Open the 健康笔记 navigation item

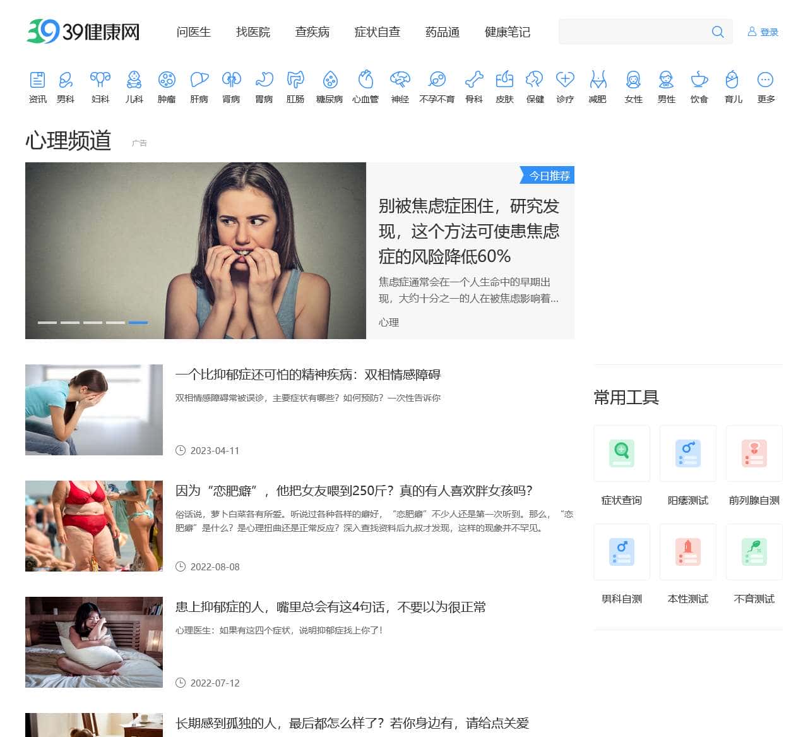point(507,32)
